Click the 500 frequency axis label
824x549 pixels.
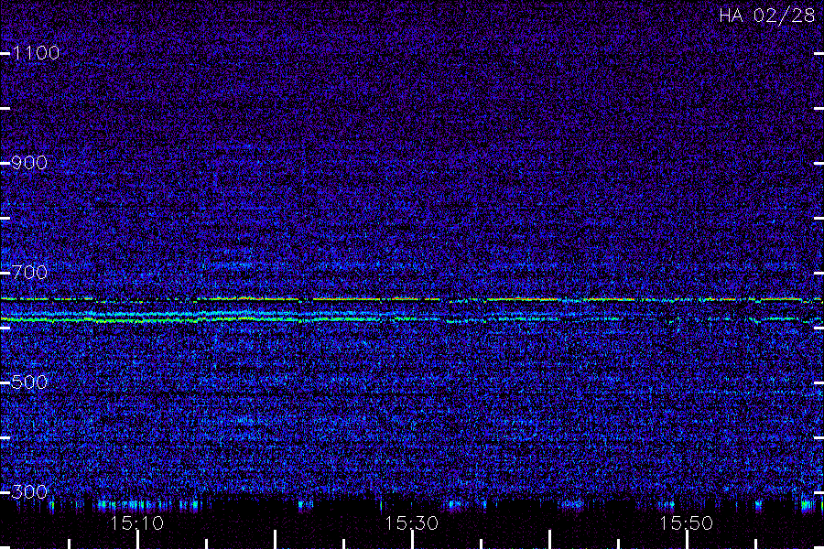click(x=29, y=382)
